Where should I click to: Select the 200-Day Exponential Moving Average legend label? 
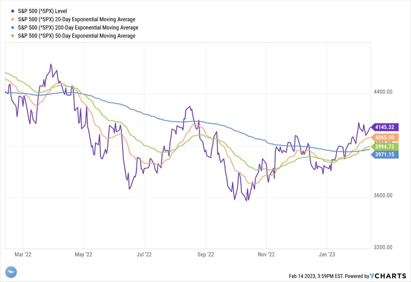78,28
